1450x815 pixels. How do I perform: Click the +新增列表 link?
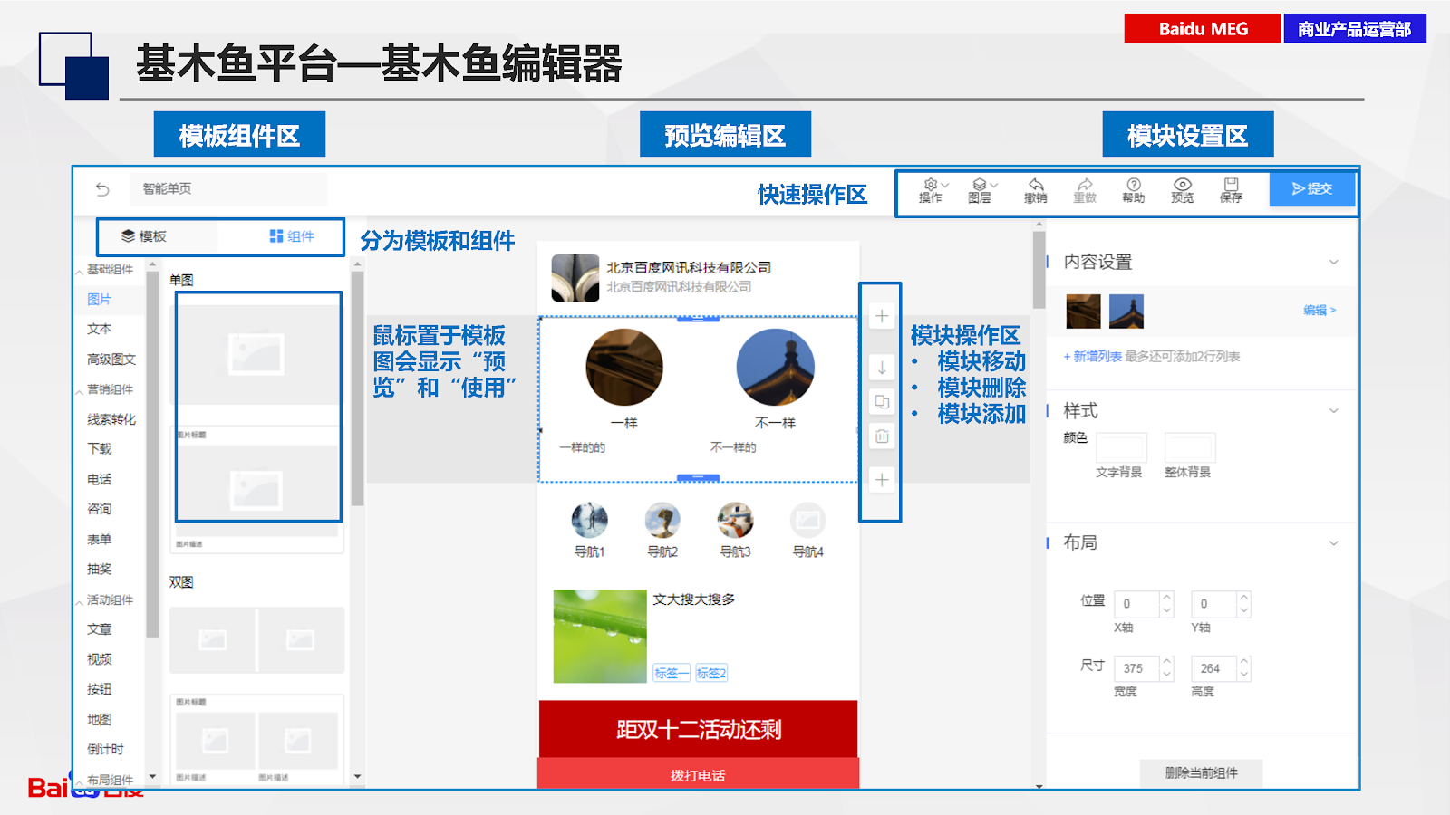point(1093,357)
